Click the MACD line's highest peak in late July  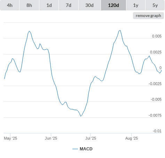120,30
